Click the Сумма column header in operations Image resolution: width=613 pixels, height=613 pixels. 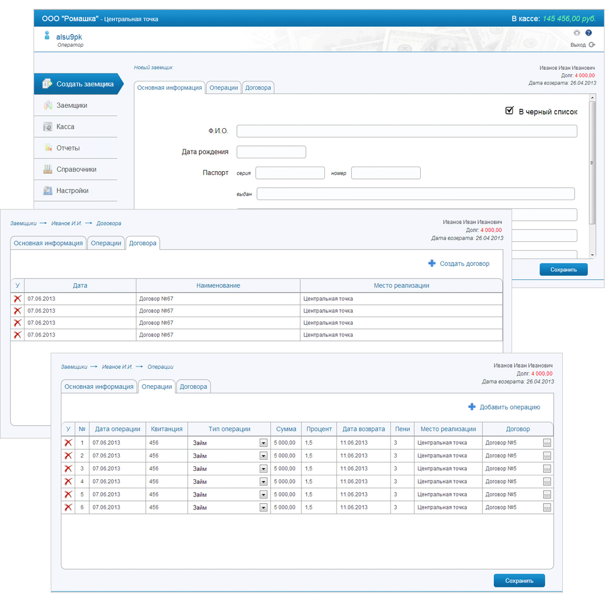coord(286,429)
